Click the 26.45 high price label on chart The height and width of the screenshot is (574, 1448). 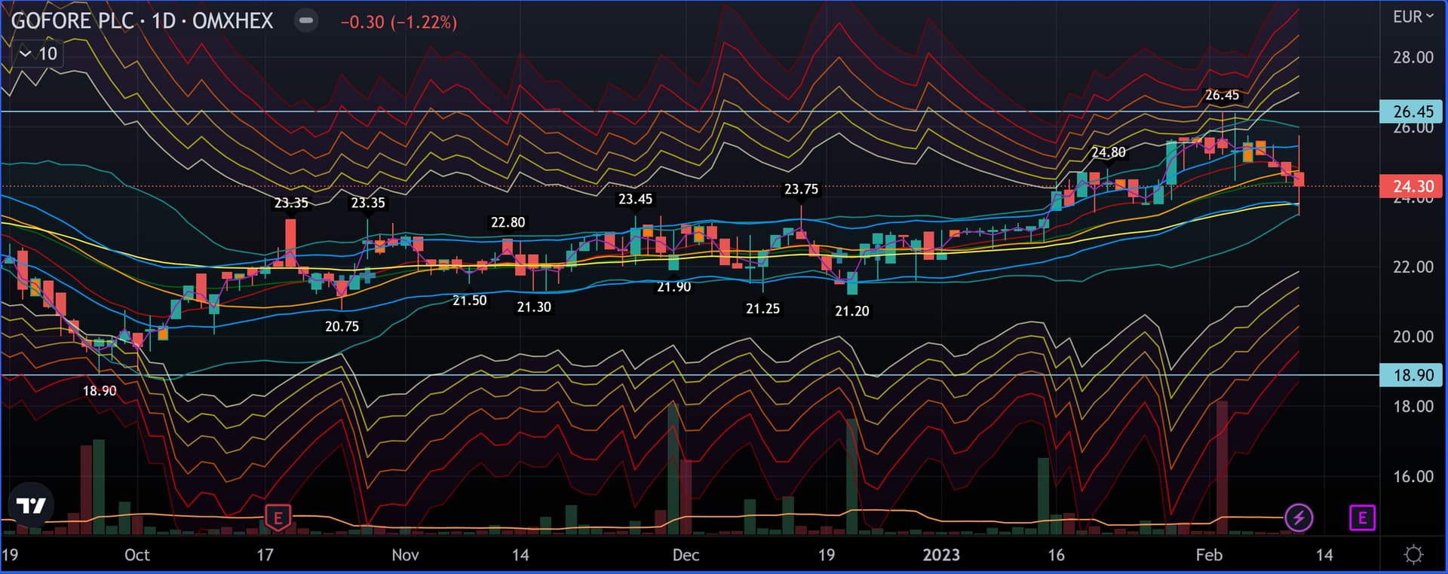[x=1221, y=95]
